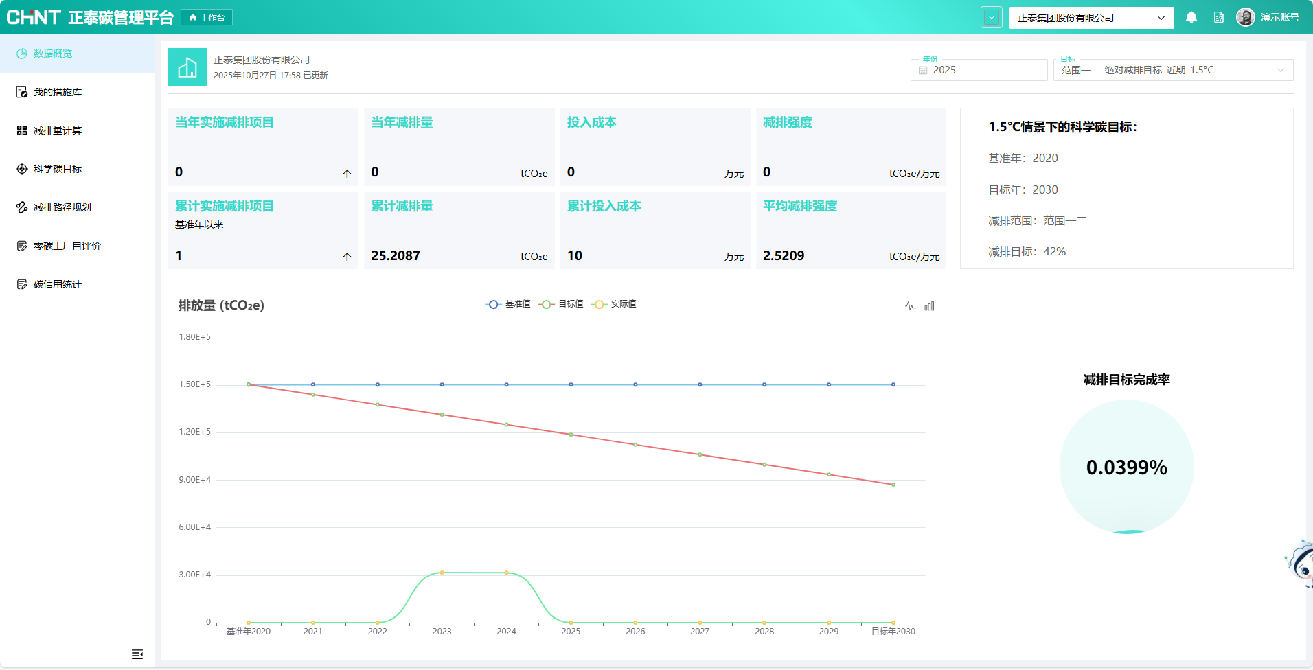Collapse the sidebar with the bottom menu icon
This screenshot has height=670, width=1313.
pyautogui.click(x=137, y=654)
